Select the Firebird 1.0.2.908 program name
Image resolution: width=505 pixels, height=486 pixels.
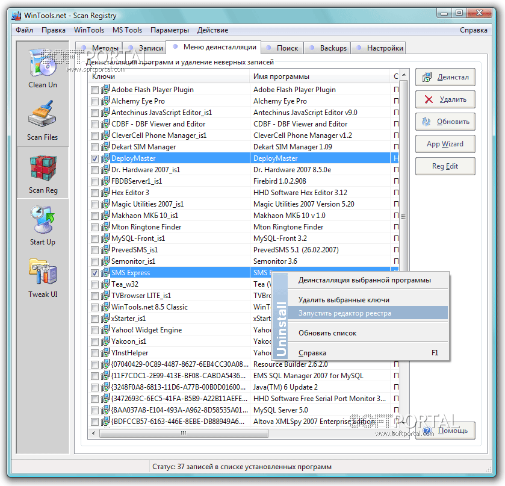click(279, 181)
